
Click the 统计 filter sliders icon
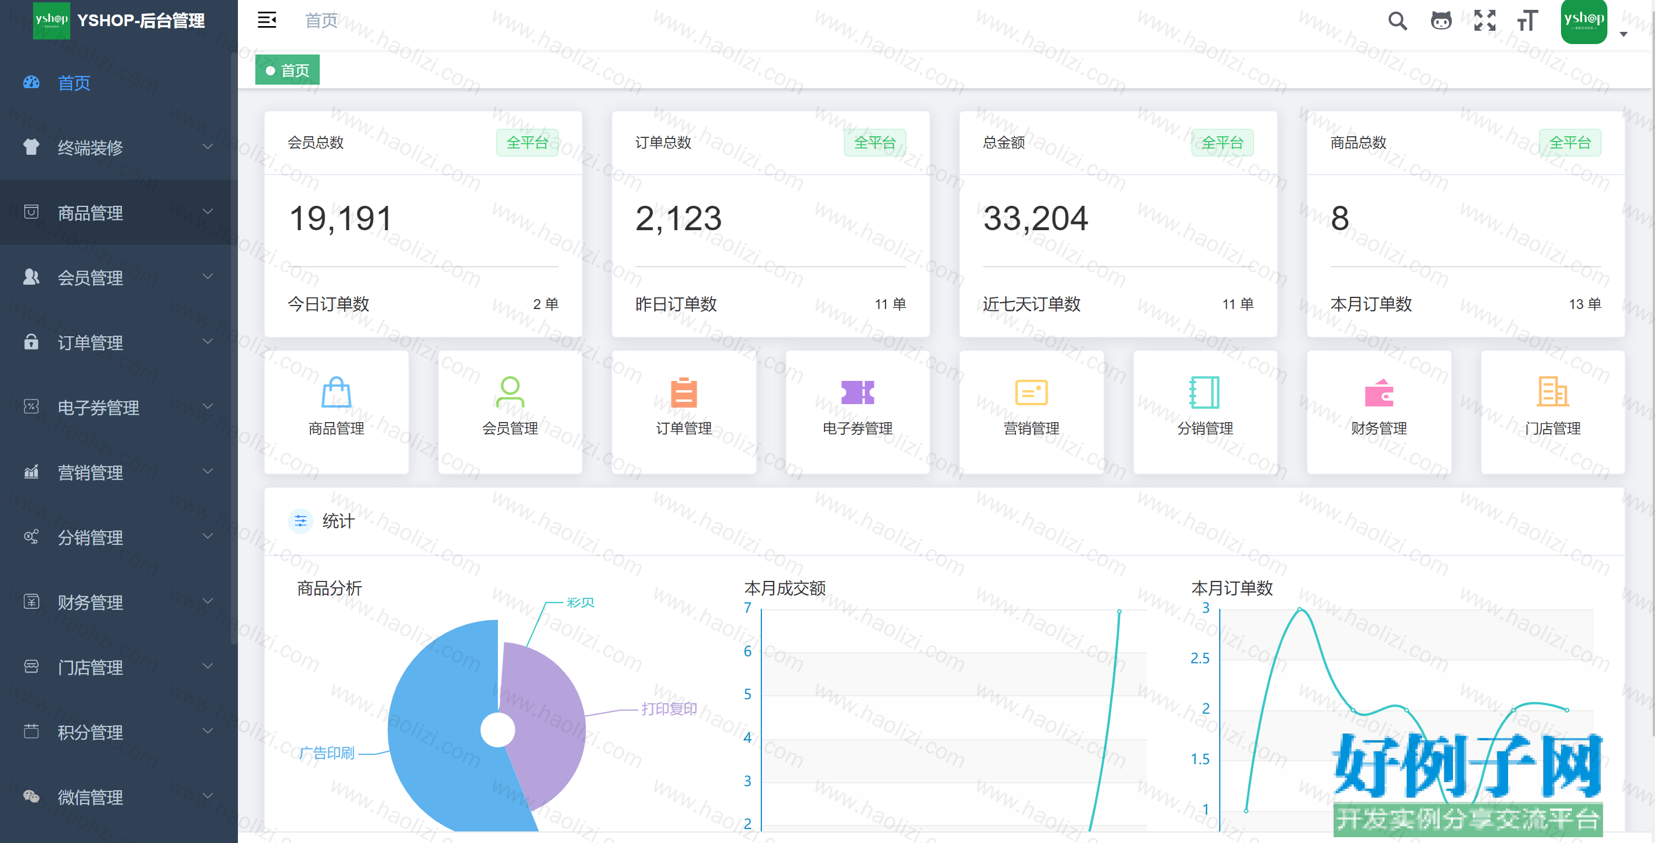tap(301, 521)
